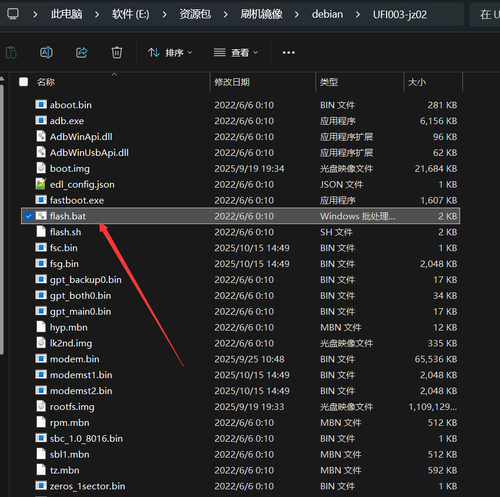Navigate to 资源包 folder in address bar

pyautogui.click(x=195, y=14)
